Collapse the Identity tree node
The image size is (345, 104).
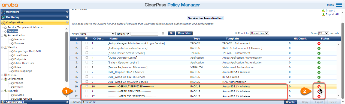(x=2, y=47)
